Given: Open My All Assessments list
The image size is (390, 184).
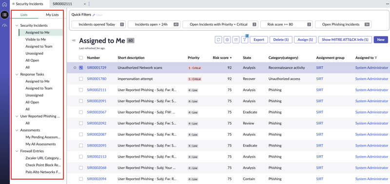Looking at the screenshot, I should [x=40, y=144].
